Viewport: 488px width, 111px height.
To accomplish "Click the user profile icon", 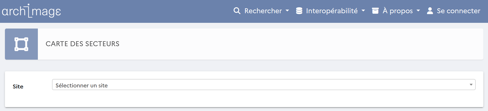I will (x=430, y=11).
